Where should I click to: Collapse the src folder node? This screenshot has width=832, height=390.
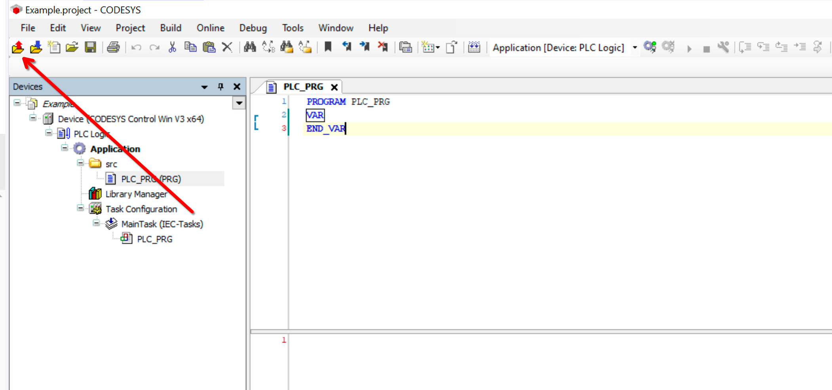[80, 163]
